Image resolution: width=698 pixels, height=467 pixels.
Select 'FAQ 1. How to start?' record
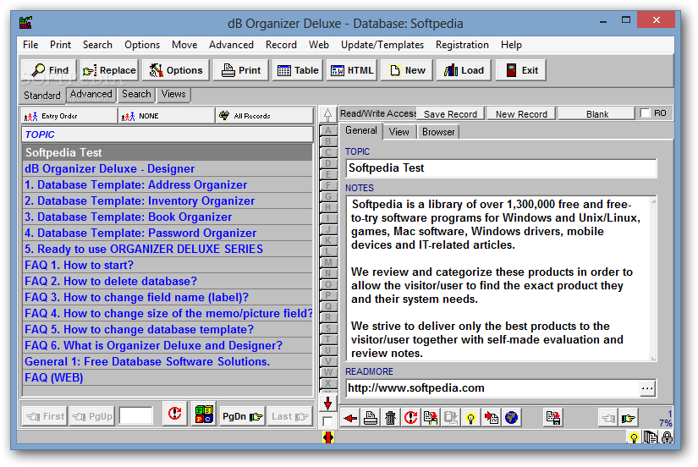[168, 266]
